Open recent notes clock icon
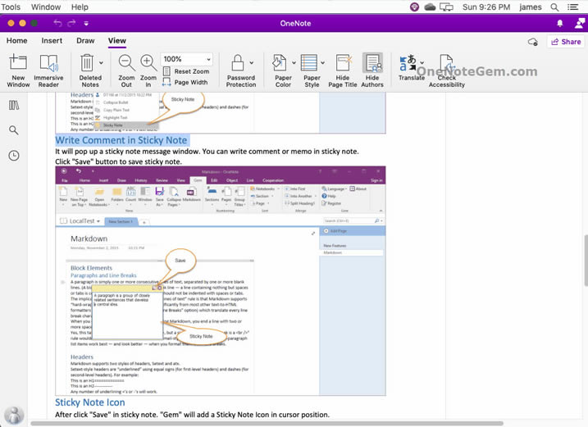This screenshot has height=427, width=588. point(14,156)
